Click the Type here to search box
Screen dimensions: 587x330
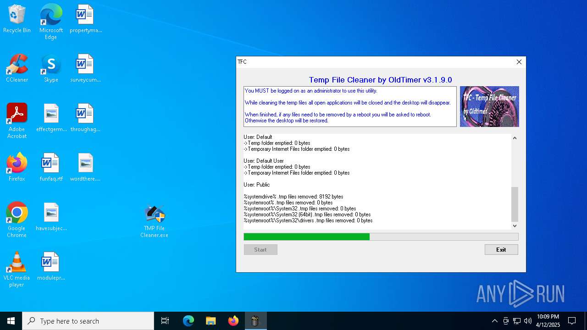point(88,321)
